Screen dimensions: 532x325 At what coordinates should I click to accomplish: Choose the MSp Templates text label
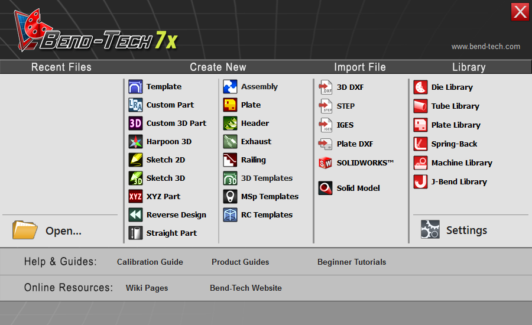270,196
